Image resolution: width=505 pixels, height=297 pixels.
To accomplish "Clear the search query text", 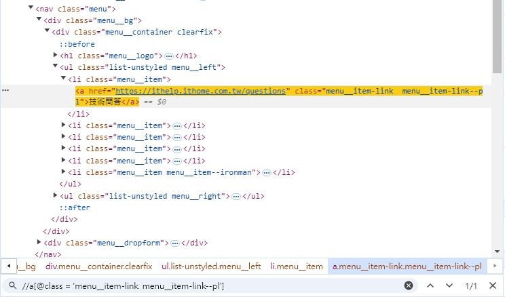I will [x=409, y=285].
